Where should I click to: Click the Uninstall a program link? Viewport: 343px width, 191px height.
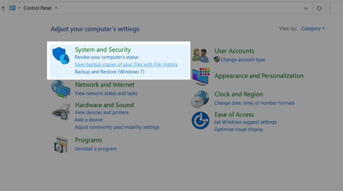(95, 149)
